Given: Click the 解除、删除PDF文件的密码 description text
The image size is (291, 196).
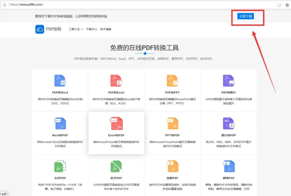Looking at the screenshot, I should click(229, 187).
